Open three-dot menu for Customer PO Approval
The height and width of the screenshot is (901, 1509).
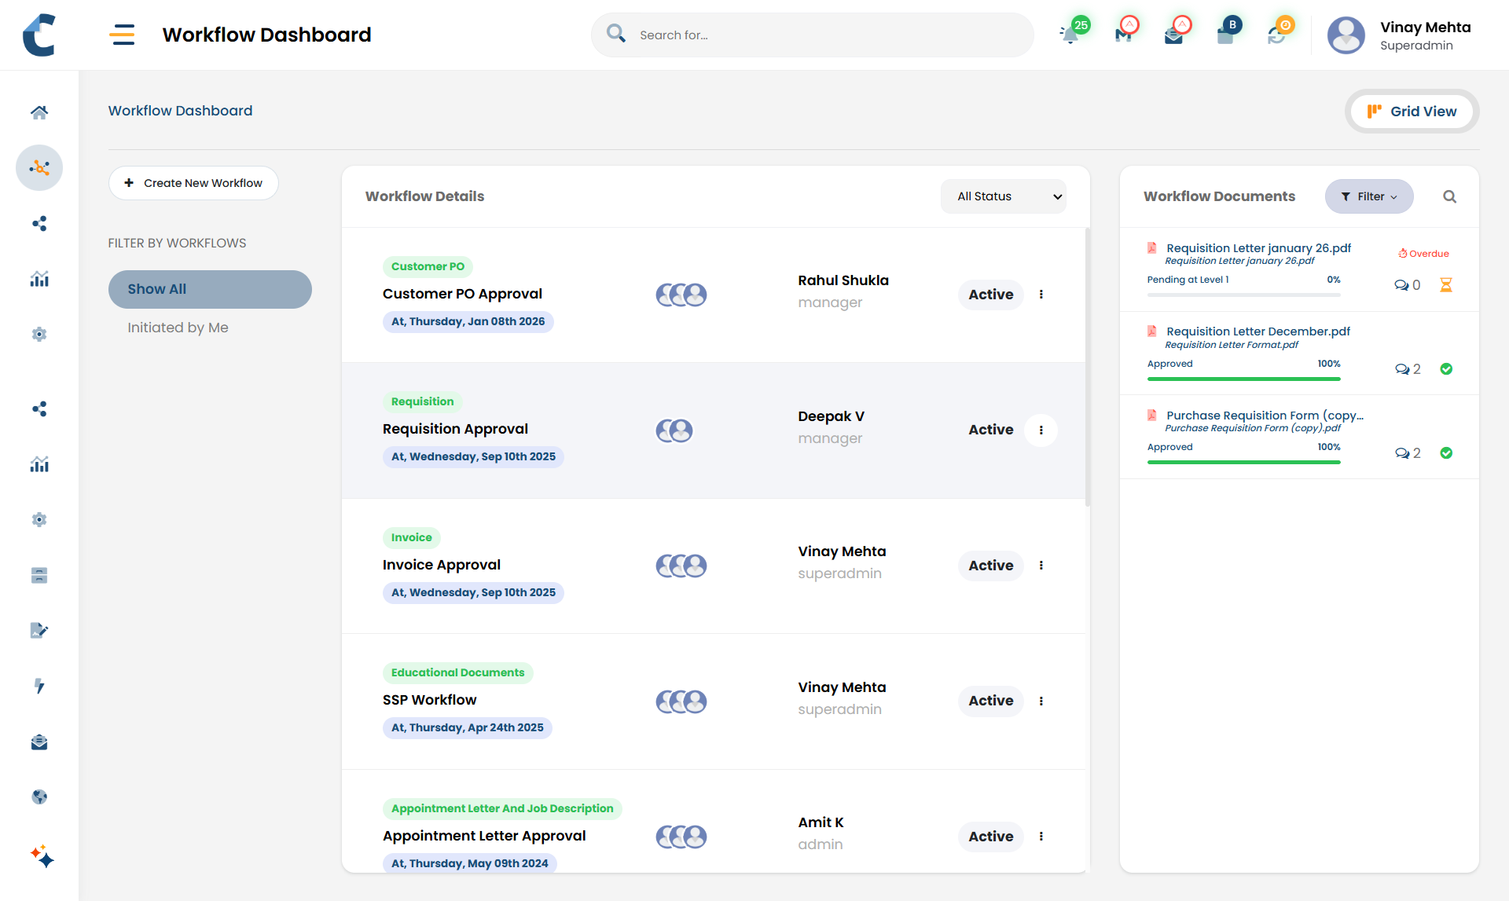[1041, 295]
